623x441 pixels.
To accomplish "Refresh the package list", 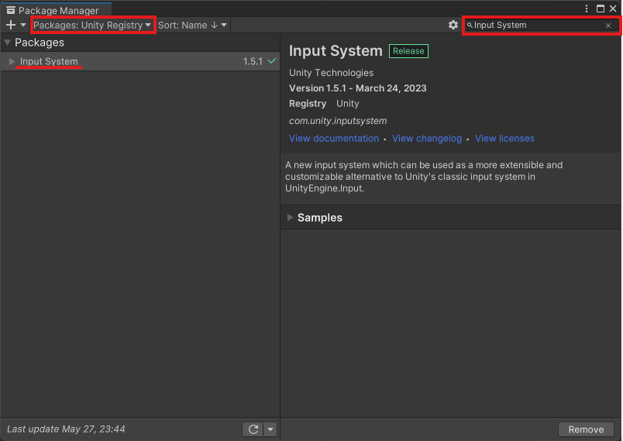I will 253,429.
